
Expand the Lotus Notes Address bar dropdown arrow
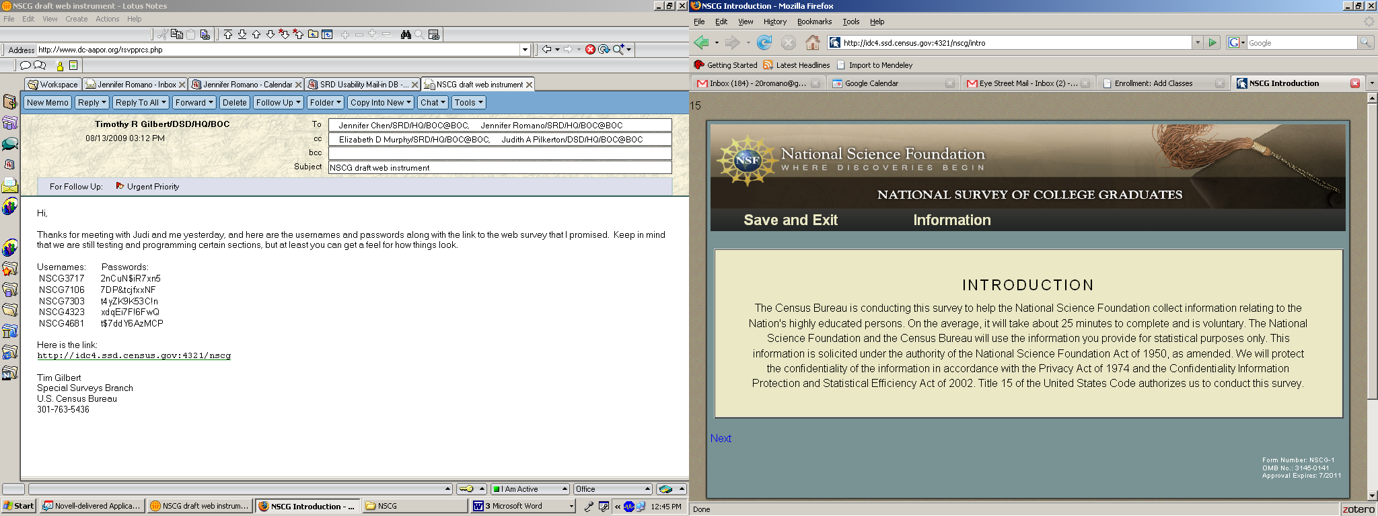(525, 50)
